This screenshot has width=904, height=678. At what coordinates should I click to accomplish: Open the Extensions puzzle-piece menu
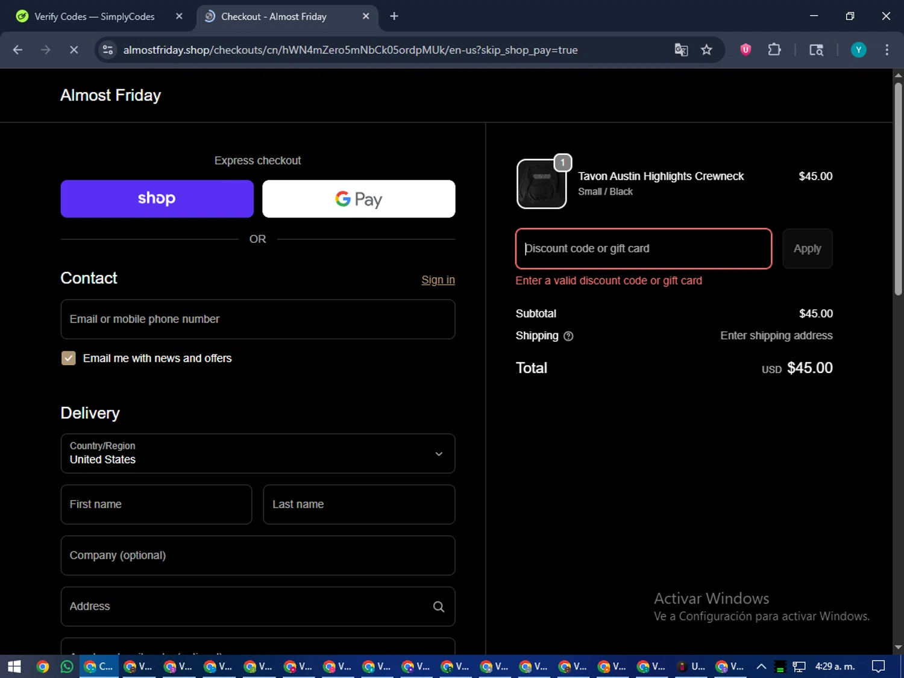[774, 50]
